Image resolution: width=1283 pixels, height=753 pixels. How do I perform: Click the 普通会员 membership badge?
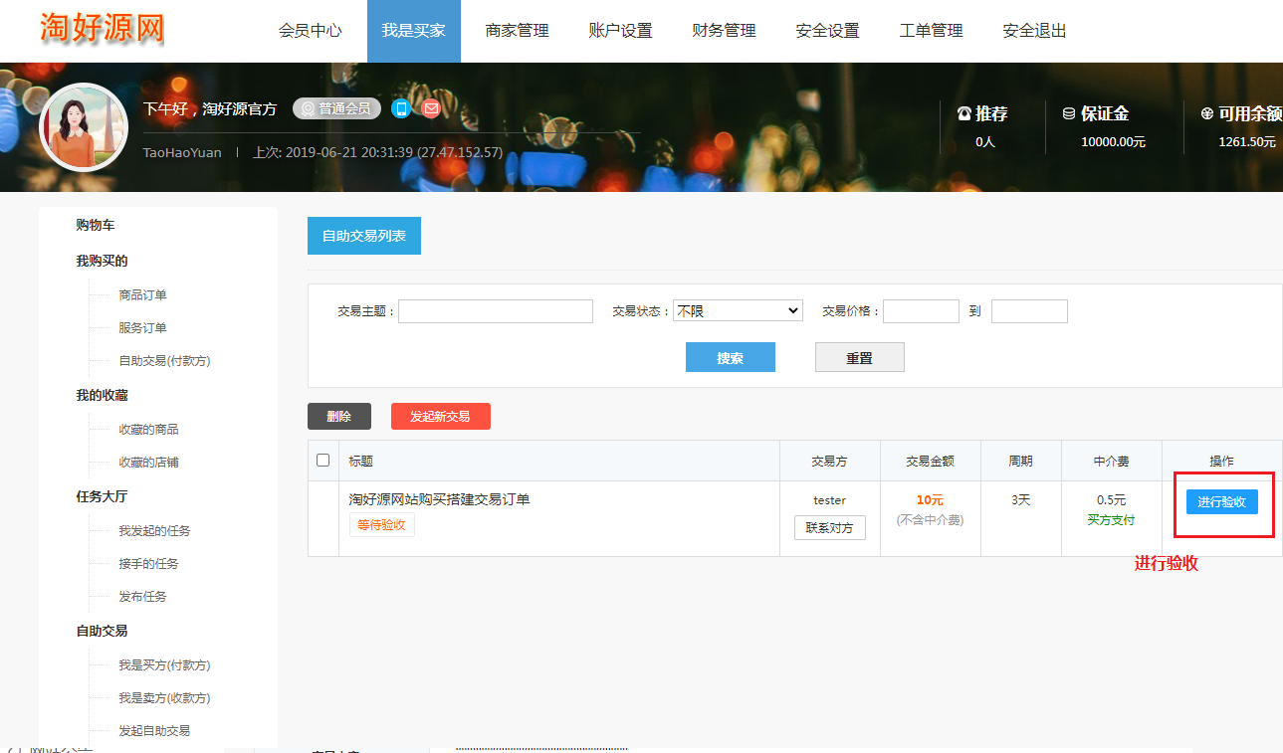(336, 108)
